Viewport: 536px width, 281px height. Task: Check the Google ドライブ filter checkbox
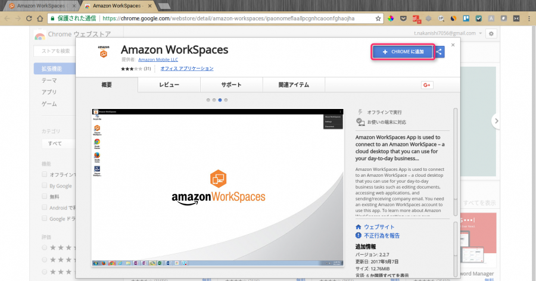pyautogui.click(x=45, y=218)
